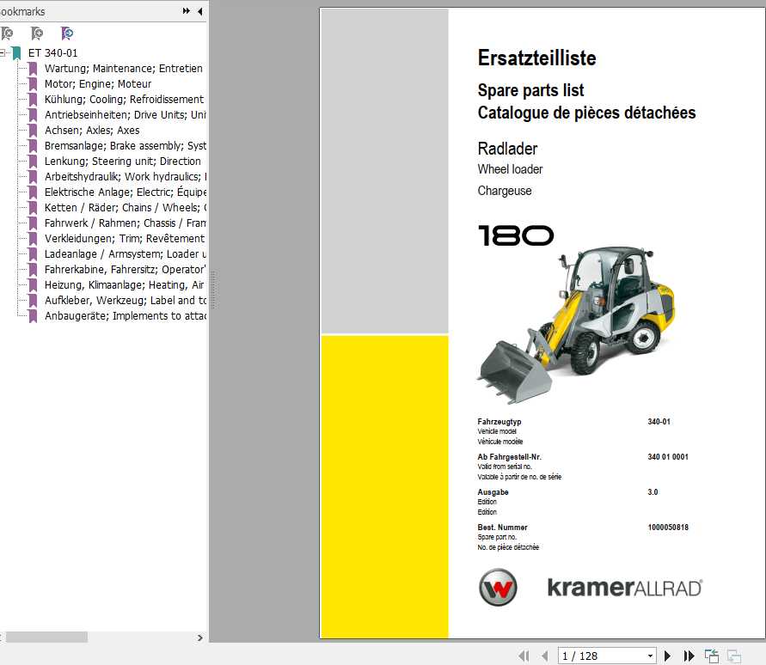Collapse the ET 340-01 tree node
Viewport: 766px width, 665px height.
[3, 52]
